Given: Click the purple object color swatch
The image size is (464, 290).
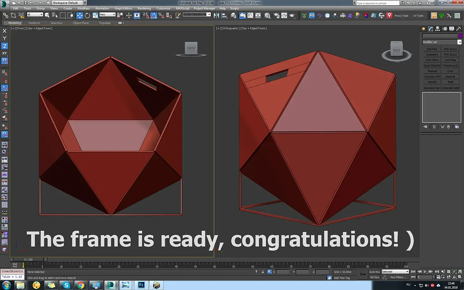Looking at the screenshot, I should pos(460,36).
